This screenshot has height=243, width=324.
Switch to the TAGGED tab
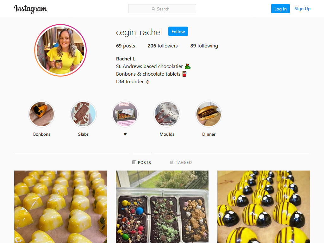pyautogui.click(x=181, y=162)
